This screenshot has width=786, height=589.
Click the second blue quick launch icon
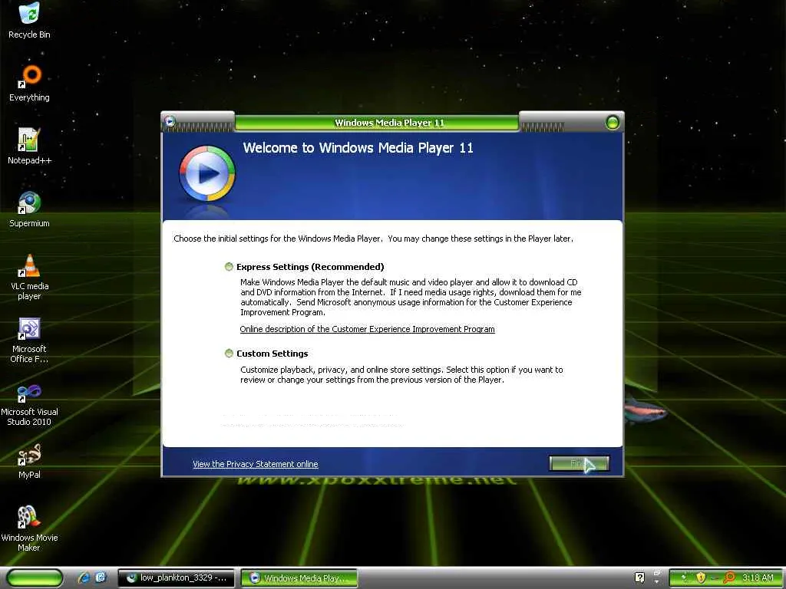click(x=101, y=577)
